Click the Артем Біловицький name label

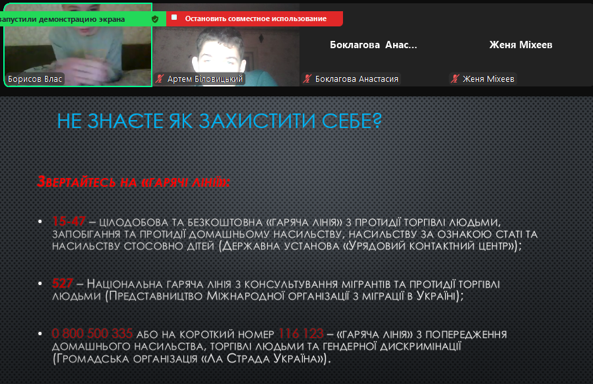(x=204, y=79)
